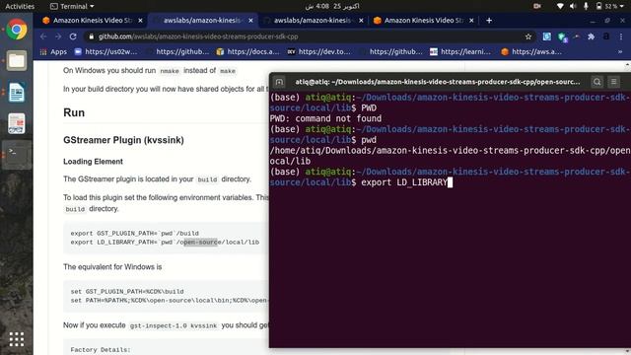Image resolution: width=631 pixels, height=355 pixels.
Task: Open the Apps bookmark shortcut
Action: tap(53, 52)
